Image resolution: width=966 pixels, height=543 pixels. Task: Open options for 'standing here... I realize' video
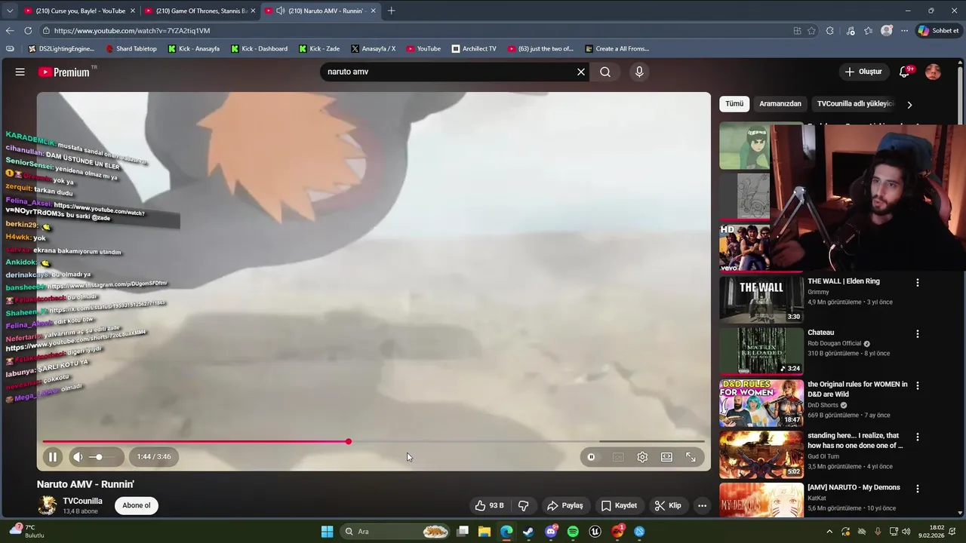(x=918, y=437)
